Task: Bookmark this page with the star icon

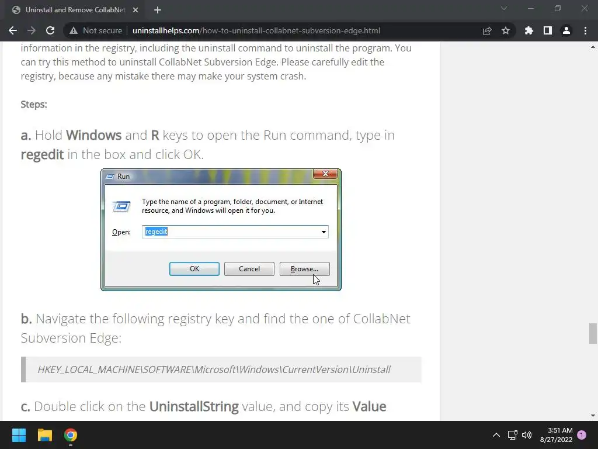Action: tap(506, 30)
